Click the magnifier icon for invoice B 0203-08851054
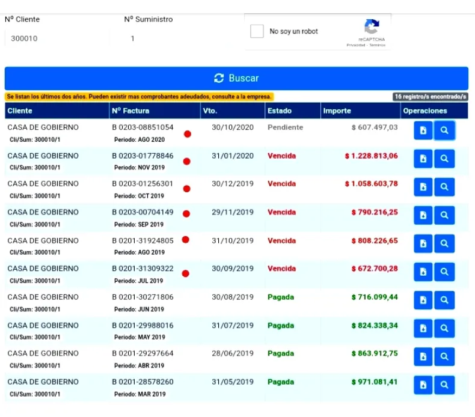Screen dimensions: 475x417 444,130
